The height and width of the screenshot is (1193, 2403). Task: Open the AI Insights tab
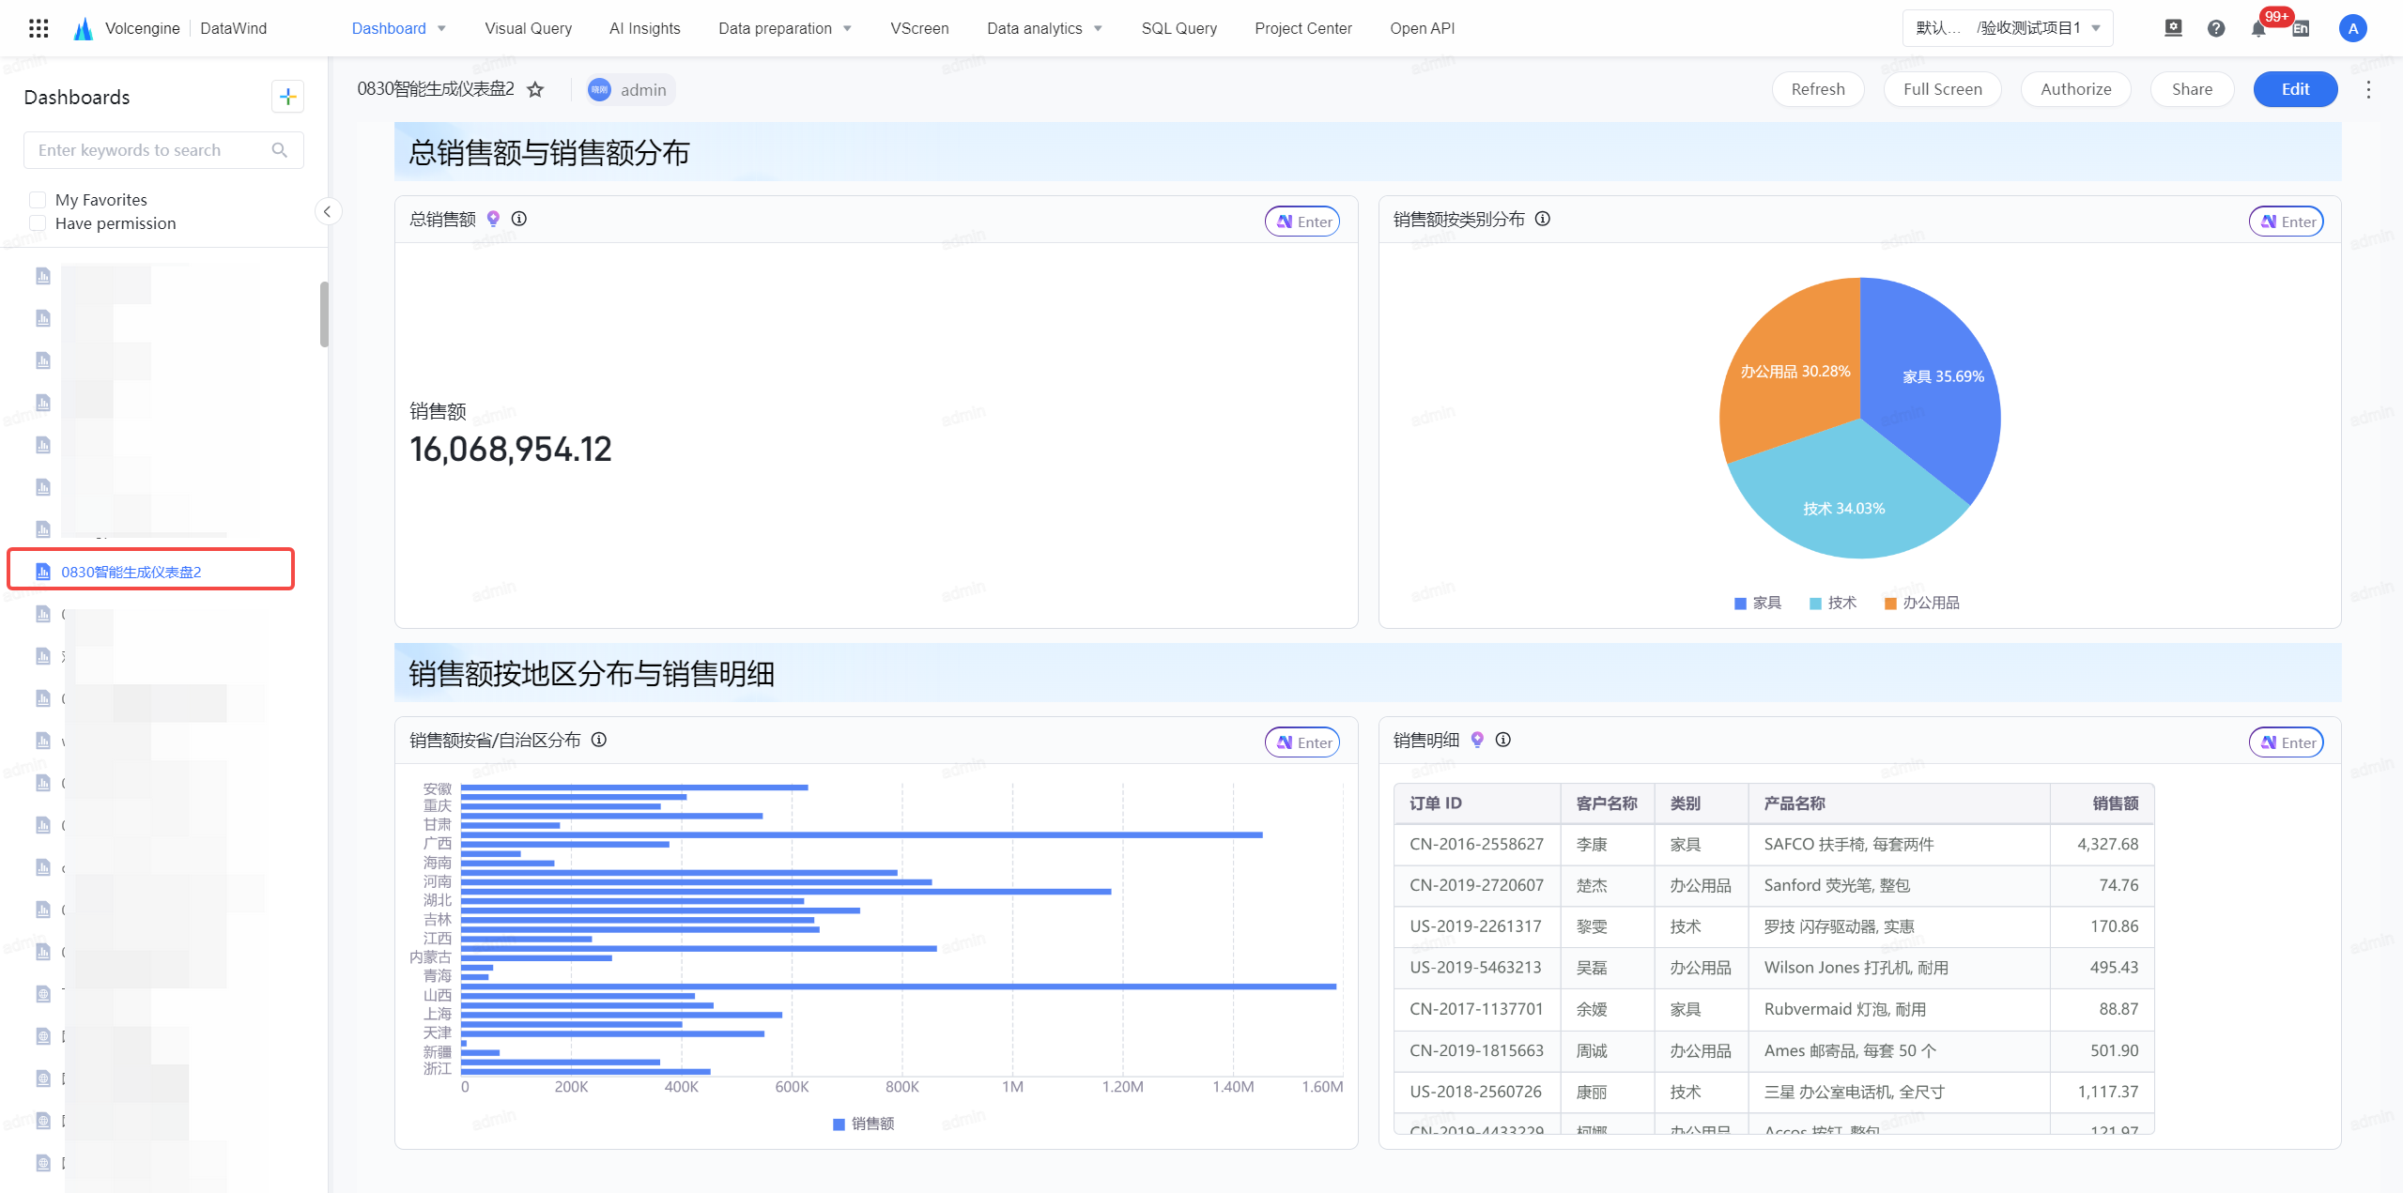644,28
